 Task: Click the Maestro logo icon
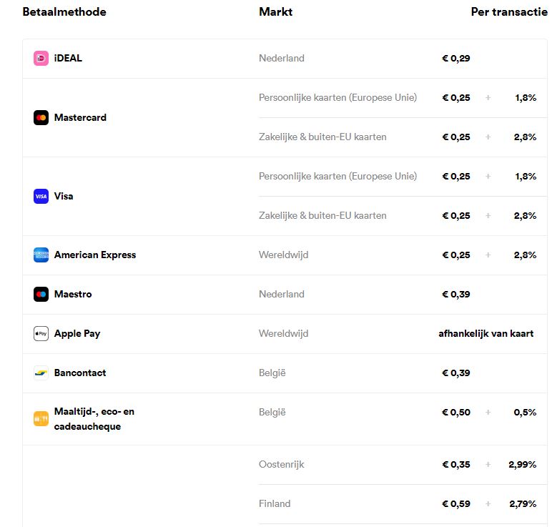[41, 295]
